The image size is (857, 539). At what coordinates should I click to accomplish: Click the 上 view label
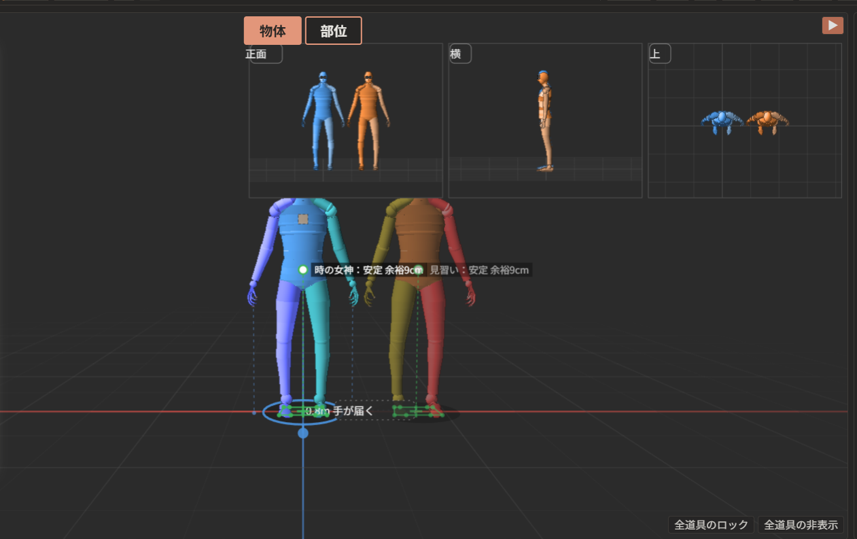[659, 54]
